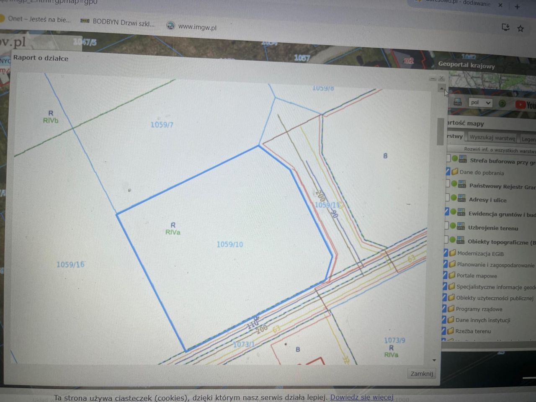Uncheck the Portale mapowe checkbox
The height and width of the screenshot is (402, 536).
[445, 275]
